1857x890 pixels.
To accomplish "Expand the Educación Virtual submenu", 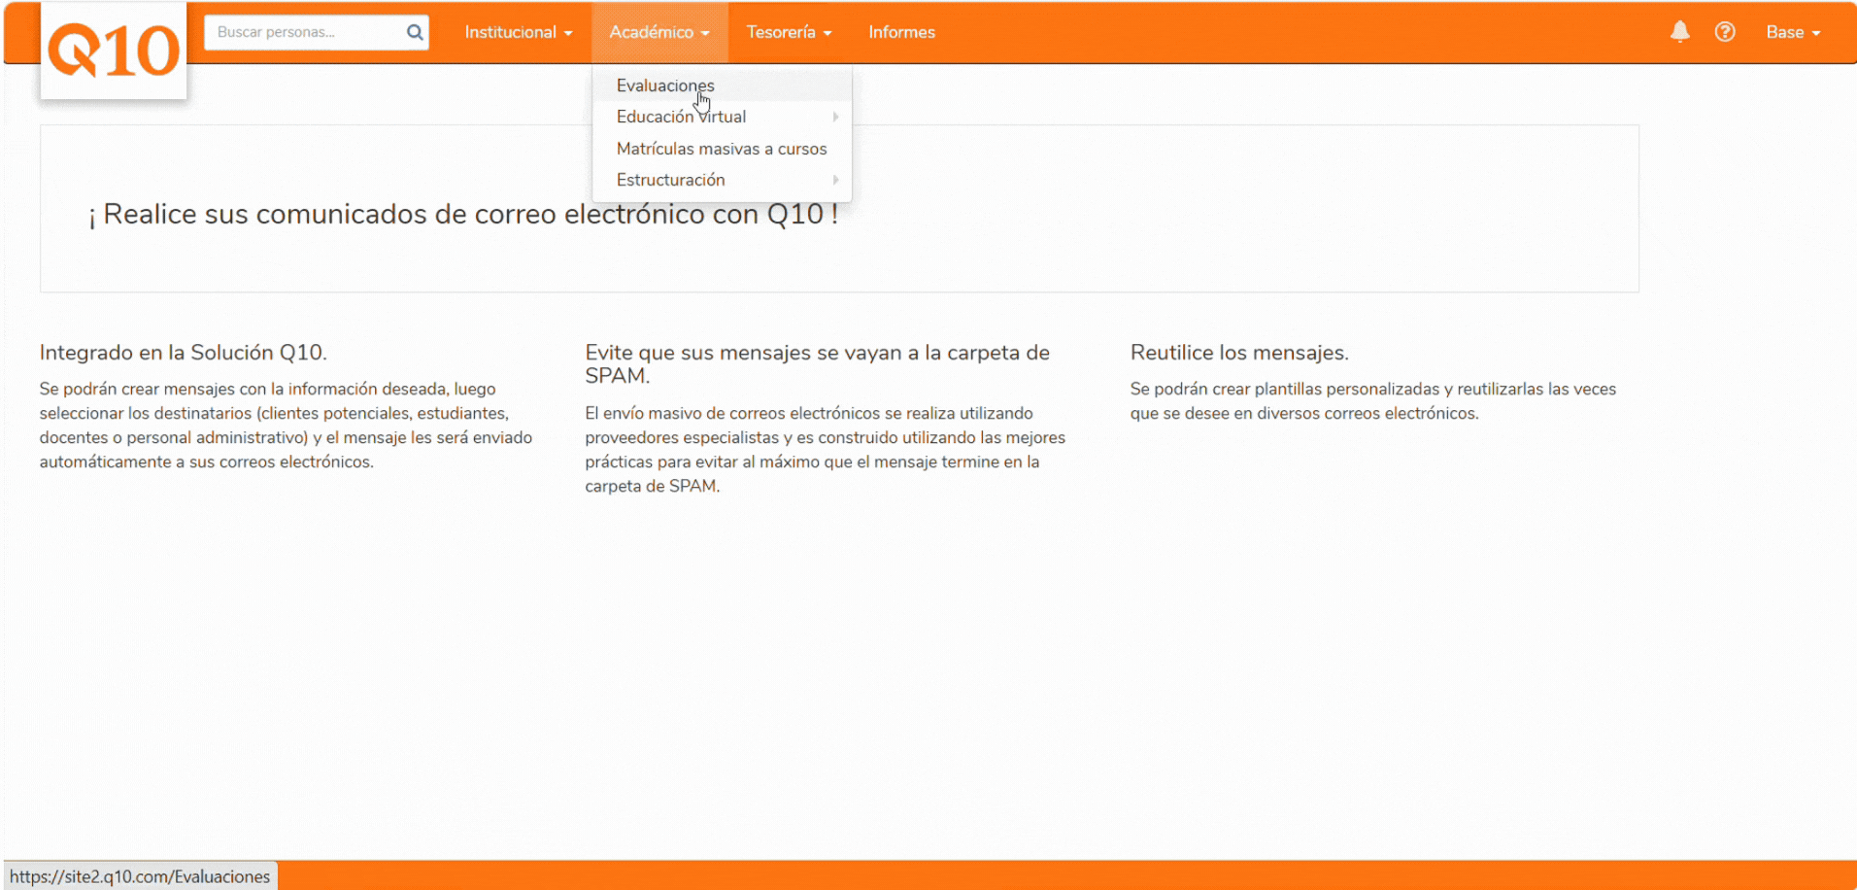I will (723, 117).
